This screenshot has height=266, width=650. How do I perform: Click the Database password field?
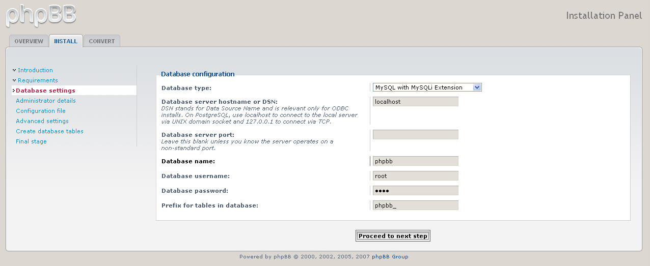click(415, 191)
